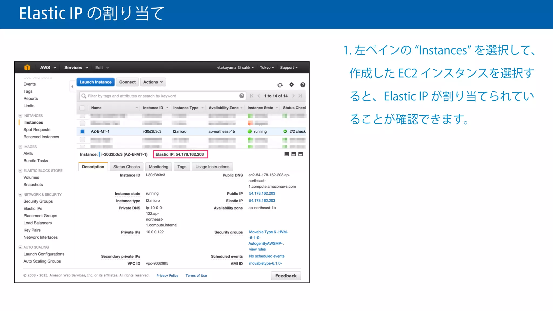Click the instance filter search field

[x=163, y=96]
